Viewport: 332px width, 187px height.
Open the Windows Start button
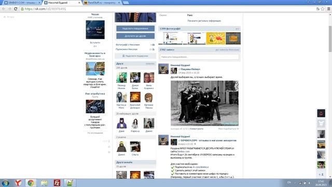tap(6, 183)
